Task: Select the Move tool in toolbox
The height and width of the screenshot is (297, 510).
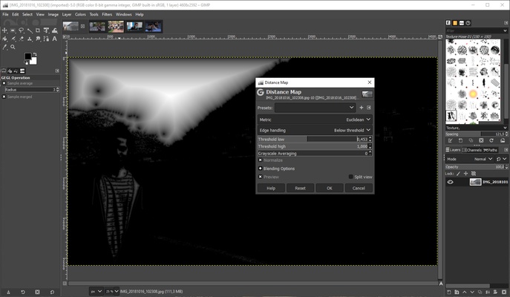Action: click(4, 30)
